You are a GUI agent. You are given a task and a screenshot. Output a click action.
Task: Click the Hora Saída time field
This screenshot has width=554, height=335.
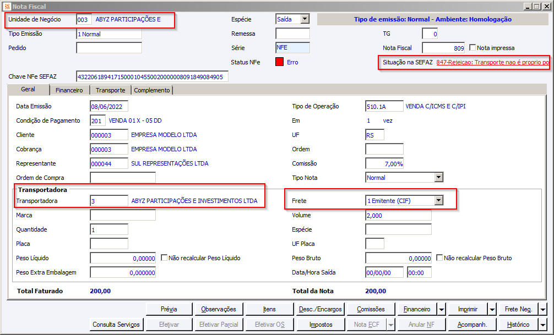[419, 272]
